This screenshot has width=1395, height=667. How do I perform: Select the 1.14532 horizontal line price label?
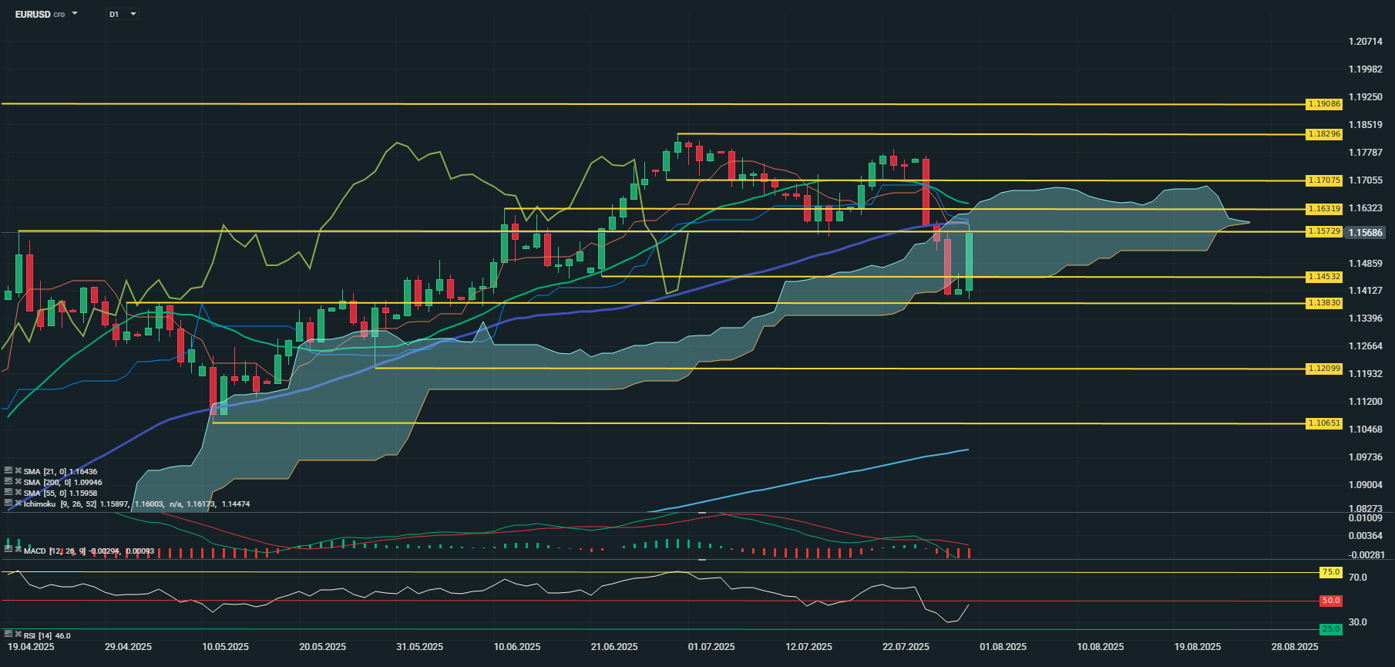(1324, 277)
